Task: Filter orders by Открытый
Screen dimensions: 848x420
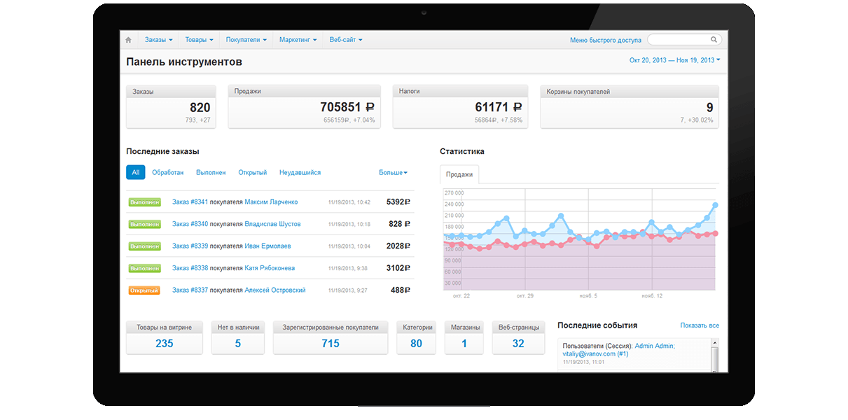Action: [x=253, y=172]
